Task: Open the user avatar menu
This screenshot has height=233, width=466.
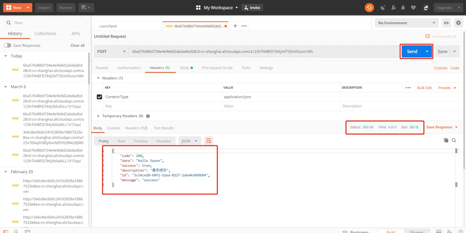Action: pos(425,7)
